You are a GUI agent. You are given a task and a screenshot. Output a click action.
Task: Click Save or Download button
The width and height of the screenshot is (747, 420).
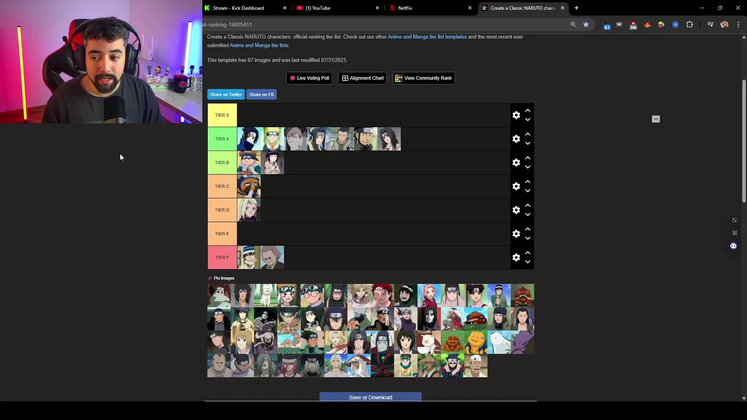click(371, 397)
